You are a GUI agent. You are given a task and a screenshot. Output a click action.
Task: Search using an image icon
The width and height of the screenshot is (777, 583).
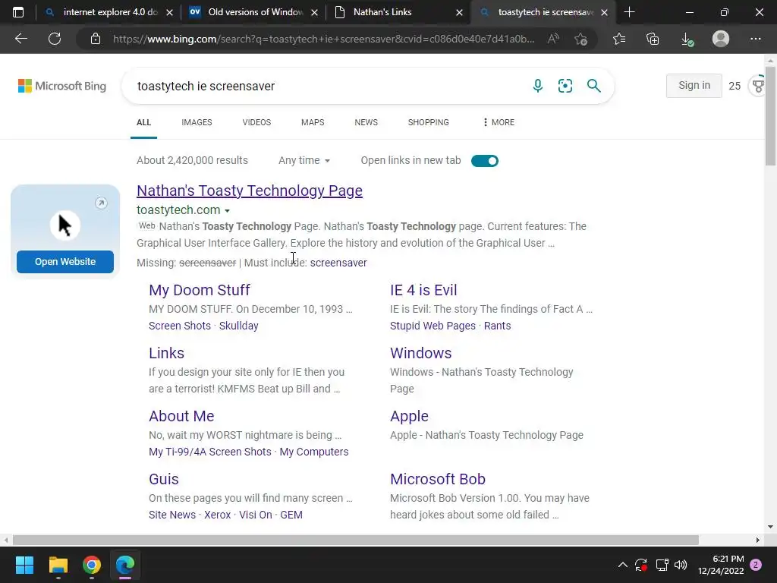pyautogui.click(x=565, y=86)
